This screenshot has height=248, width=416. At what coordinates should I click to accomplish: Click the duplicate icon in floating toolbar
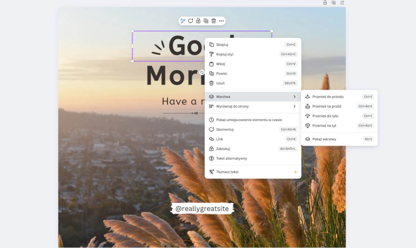click(206, 21)
